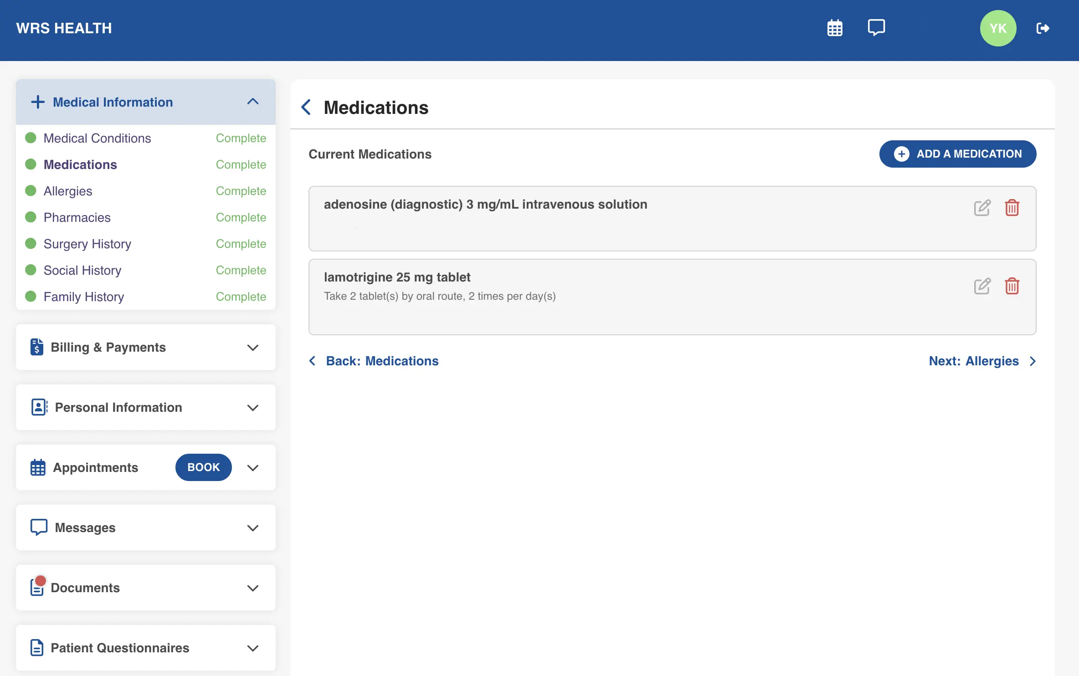Click the BOOK appointment button
This screenshot has height=676, width=1079.
204,467
